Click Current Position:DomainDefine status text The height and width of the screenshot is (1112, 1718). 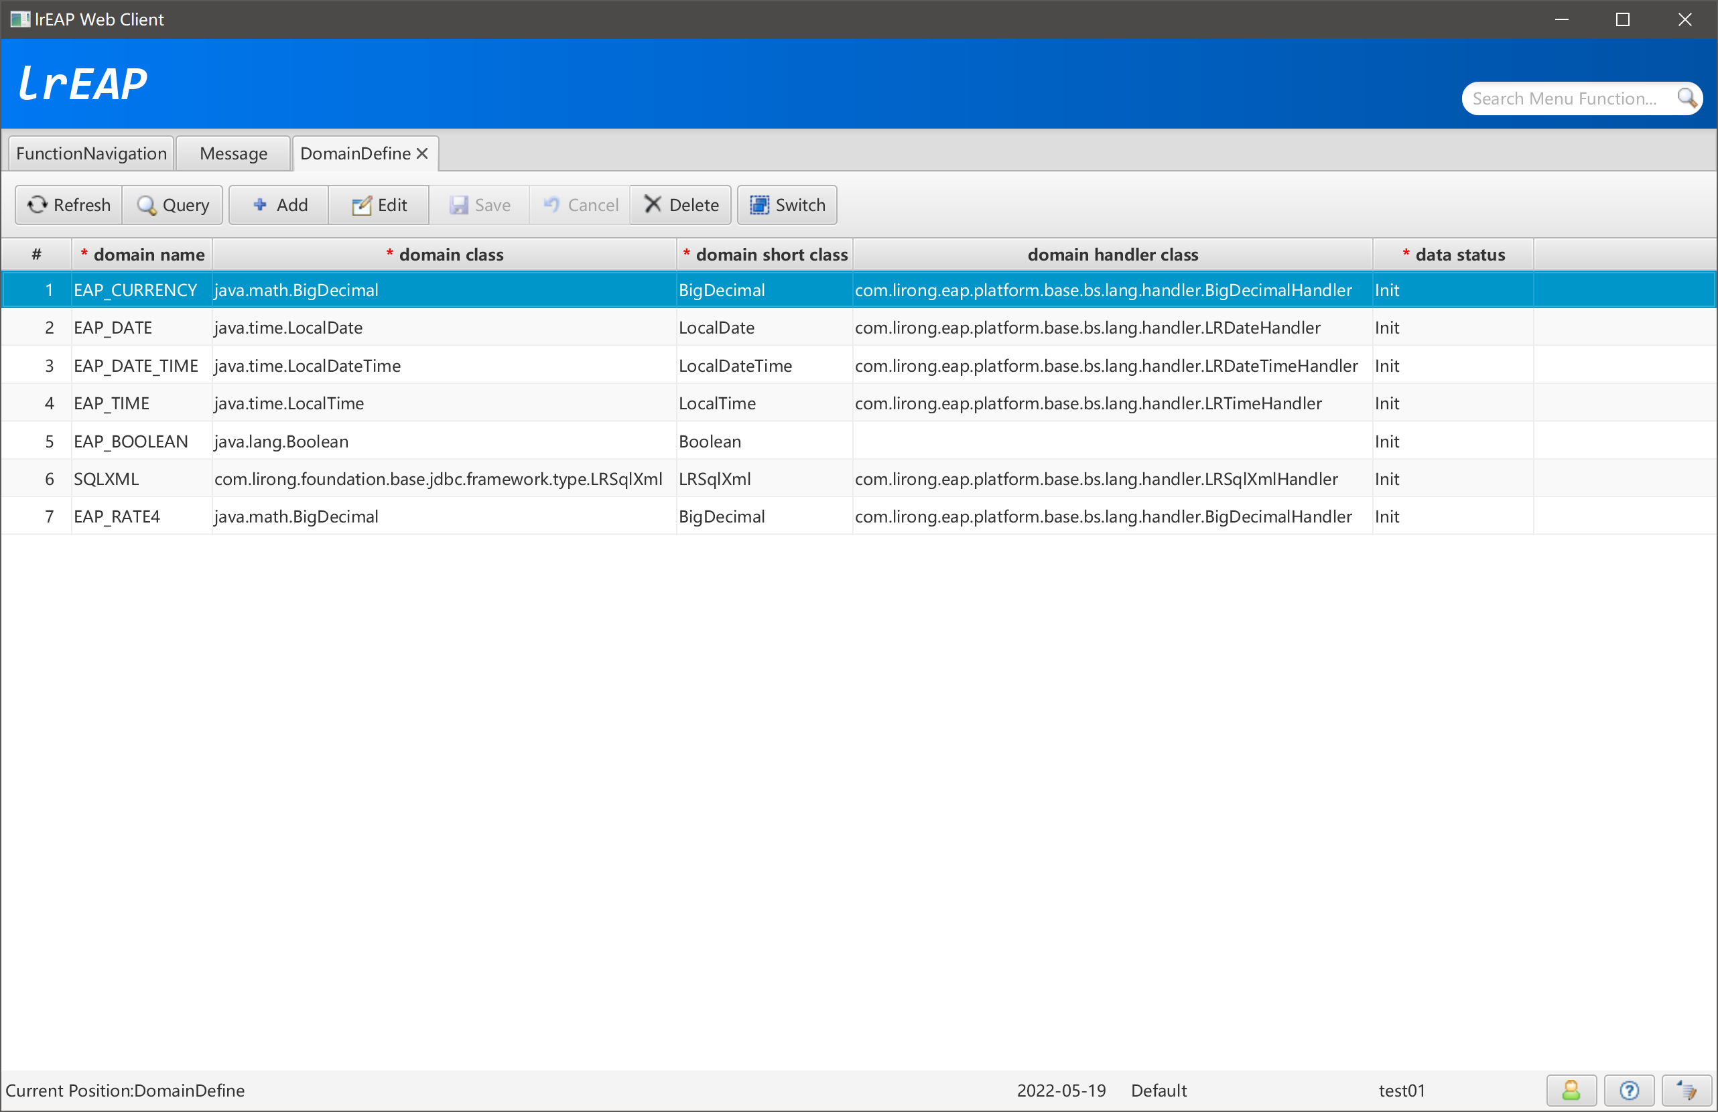click(125, 1091)
